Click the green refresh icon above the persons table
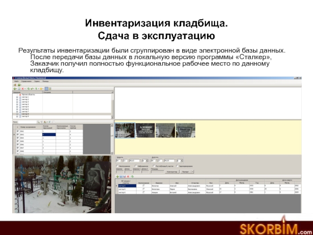The height and width of the screenshot is (235, 313). tap(132, 177)
